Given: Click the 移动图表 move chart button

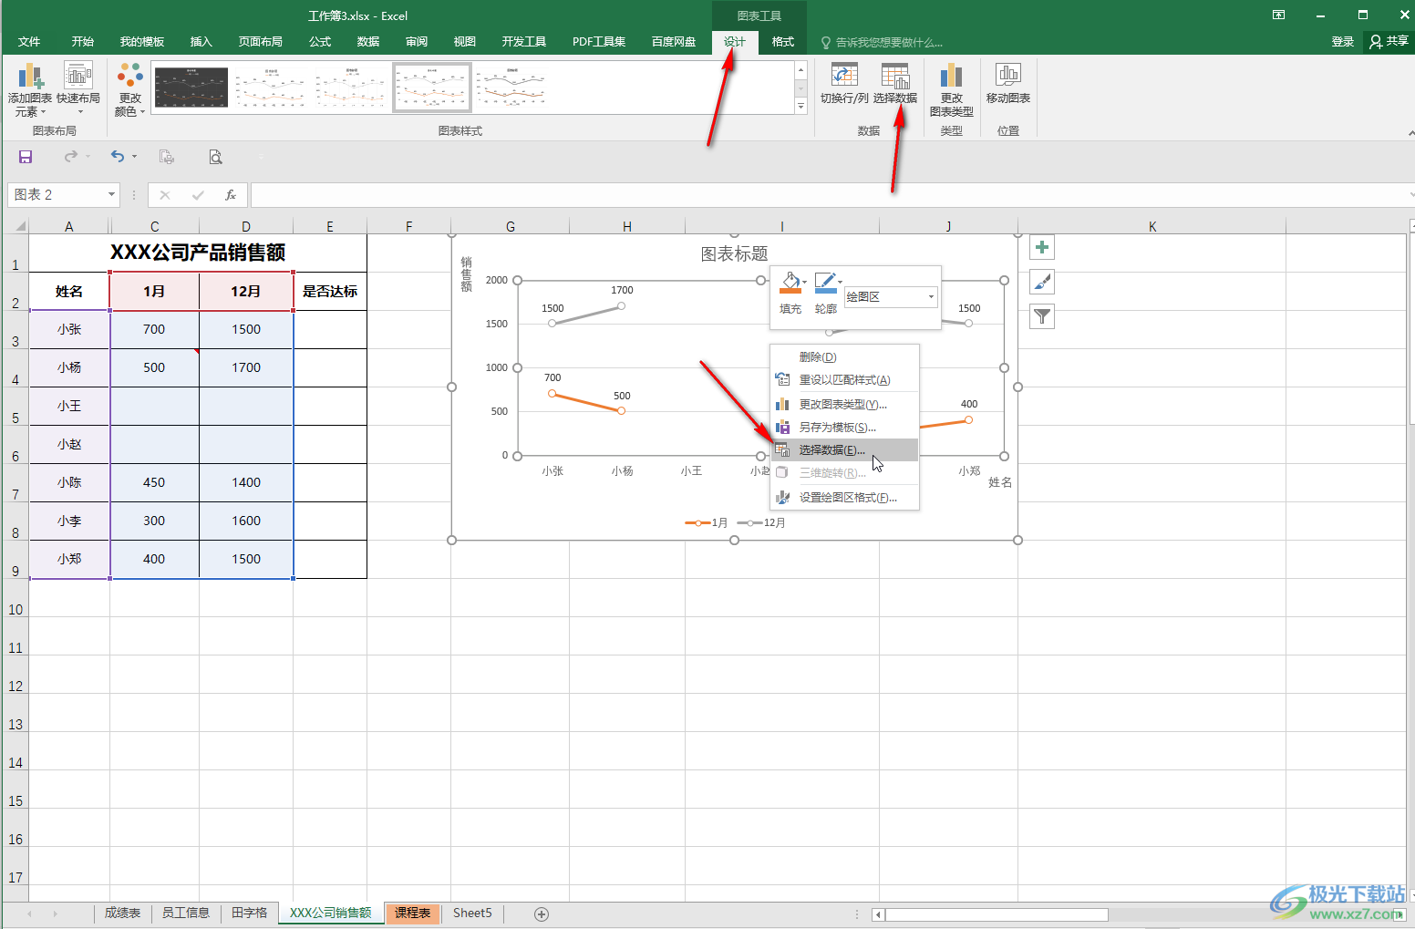Looking at the screenshot, I should point(1007,84).
